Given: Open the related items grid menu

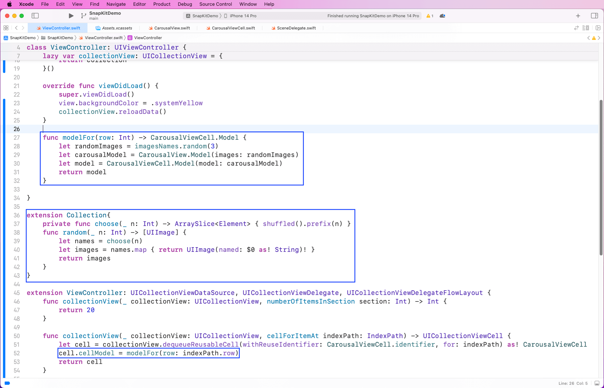Looking at the screenshot, I should tap(6, 28).
